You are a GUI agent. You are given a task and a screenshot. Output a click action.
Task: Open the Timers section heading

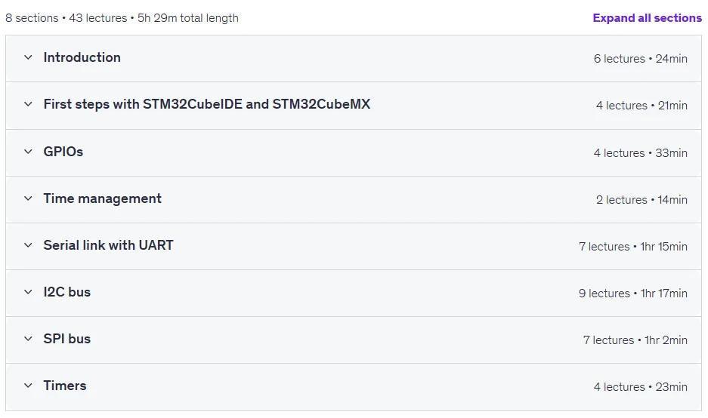(x=64, y=386)
